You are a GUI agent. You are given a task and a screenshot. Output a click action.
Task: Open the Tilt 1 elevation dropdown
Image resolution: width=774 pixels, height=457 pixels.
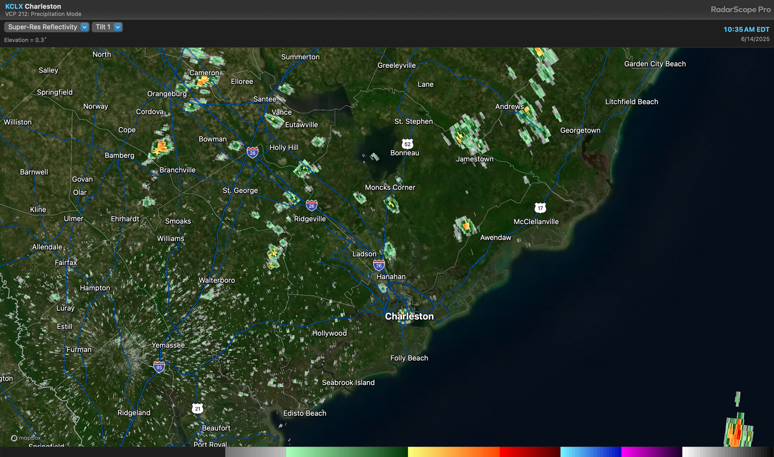(107, 27)
